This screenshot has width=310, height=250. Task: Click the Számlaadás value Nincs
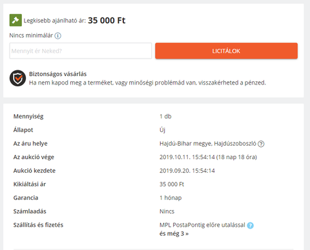click(167, 211)
